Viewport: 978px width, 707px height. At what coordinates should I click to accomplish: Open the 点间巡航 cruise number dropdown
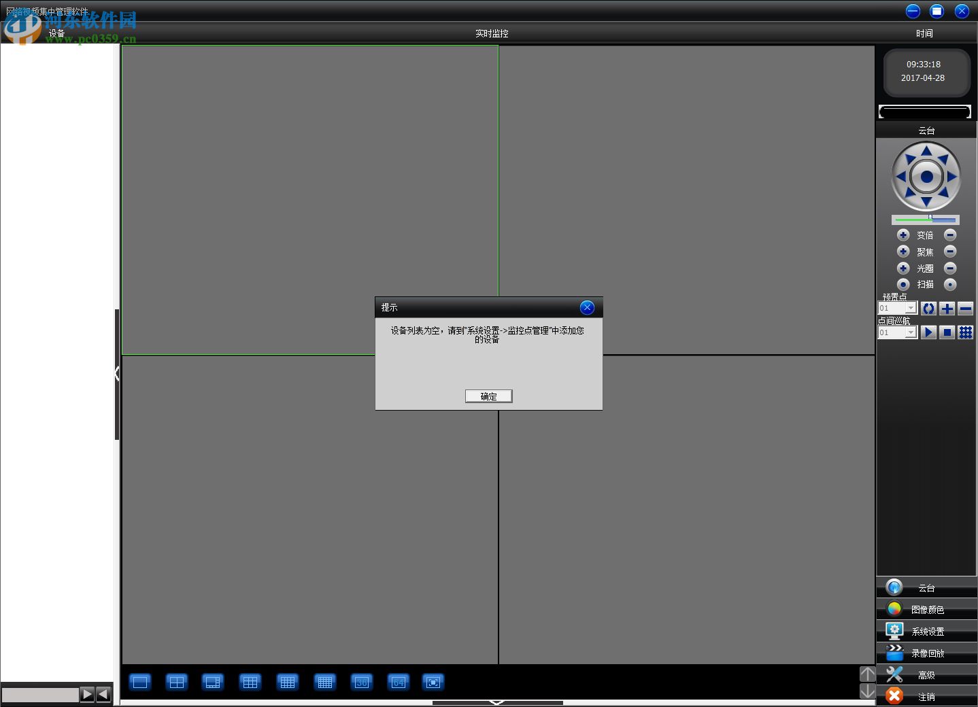pos(911,332)
